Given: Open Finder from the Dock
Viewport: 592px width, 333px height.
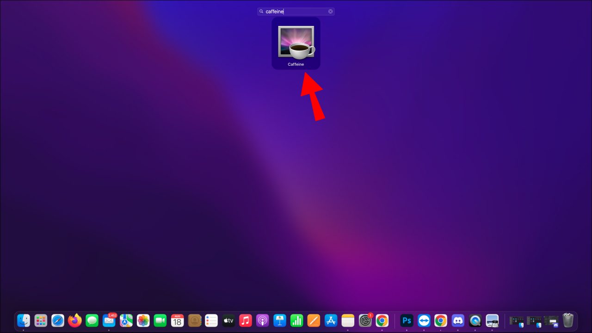Looking at the screenshot, I should tap(23, 320).
